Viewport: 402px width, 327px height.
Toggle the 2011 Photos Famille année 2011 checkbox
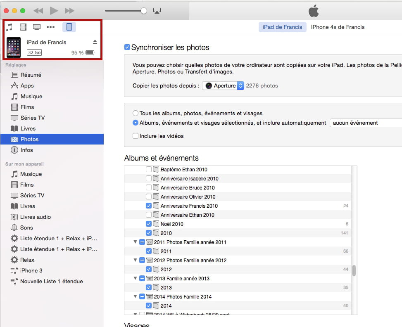pyautogui.click(x=142, y=242)
